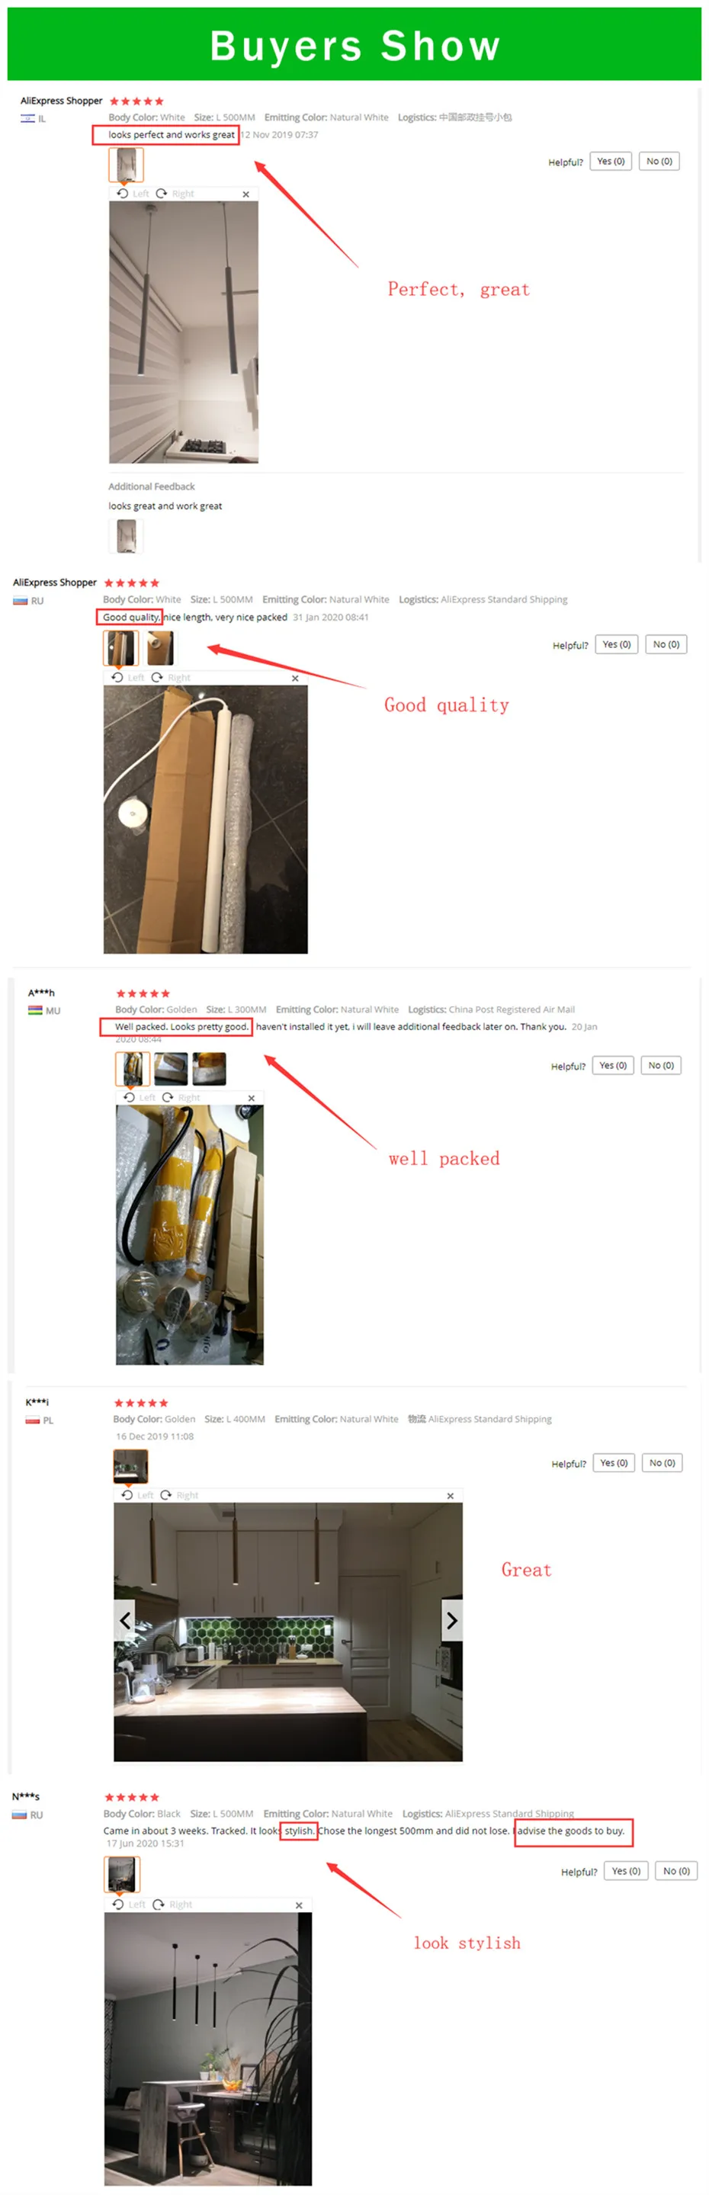Rotate right the black lamps photo

(x=172, y=1905)
